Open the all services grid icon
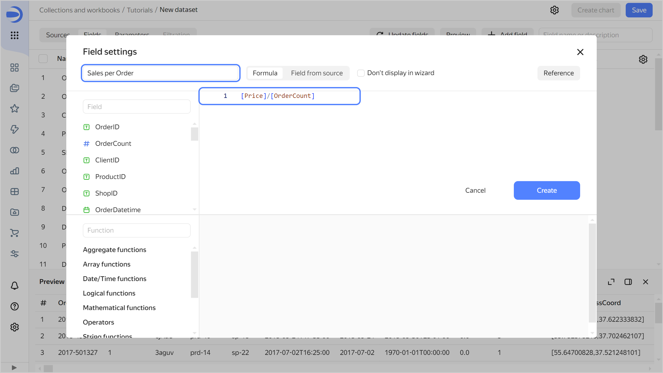Image resolution: width=663 pixels, height=373 pixels. [x=15, y=35]
